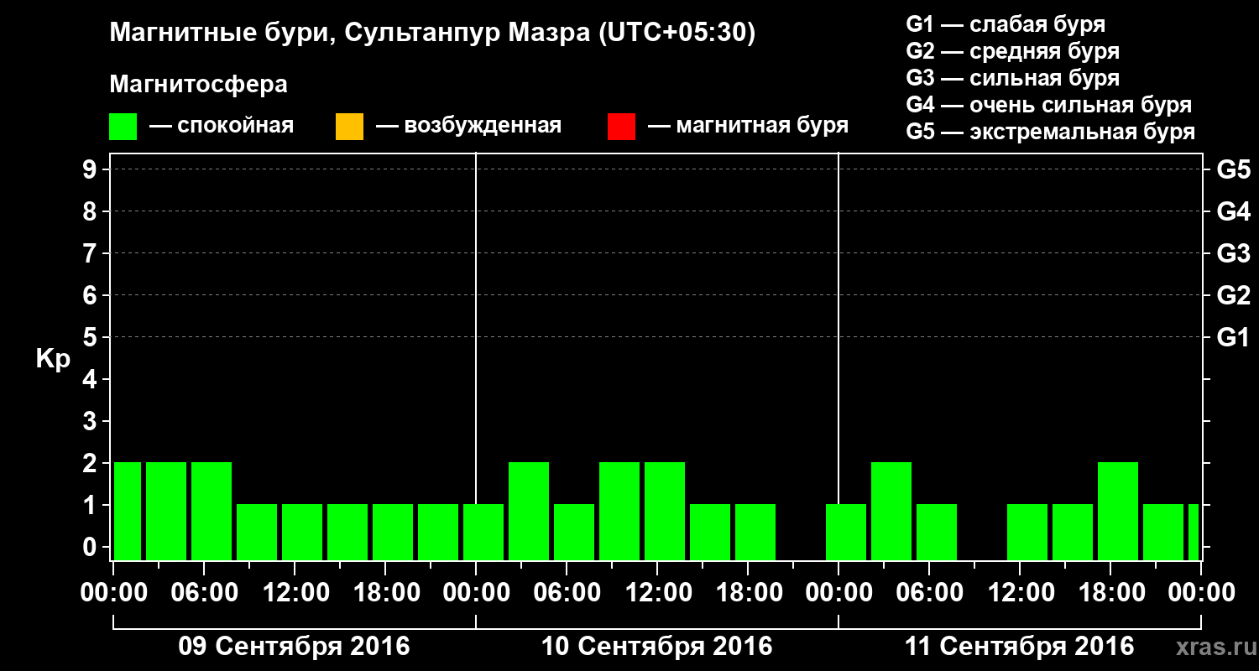Click the chart title Магнитные бури, Султанпур Мазра
Viewport: 1259px width, 671px height.
432,33
